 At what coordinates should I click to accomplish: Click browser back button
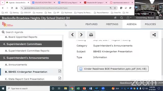[x=3, y=8]
